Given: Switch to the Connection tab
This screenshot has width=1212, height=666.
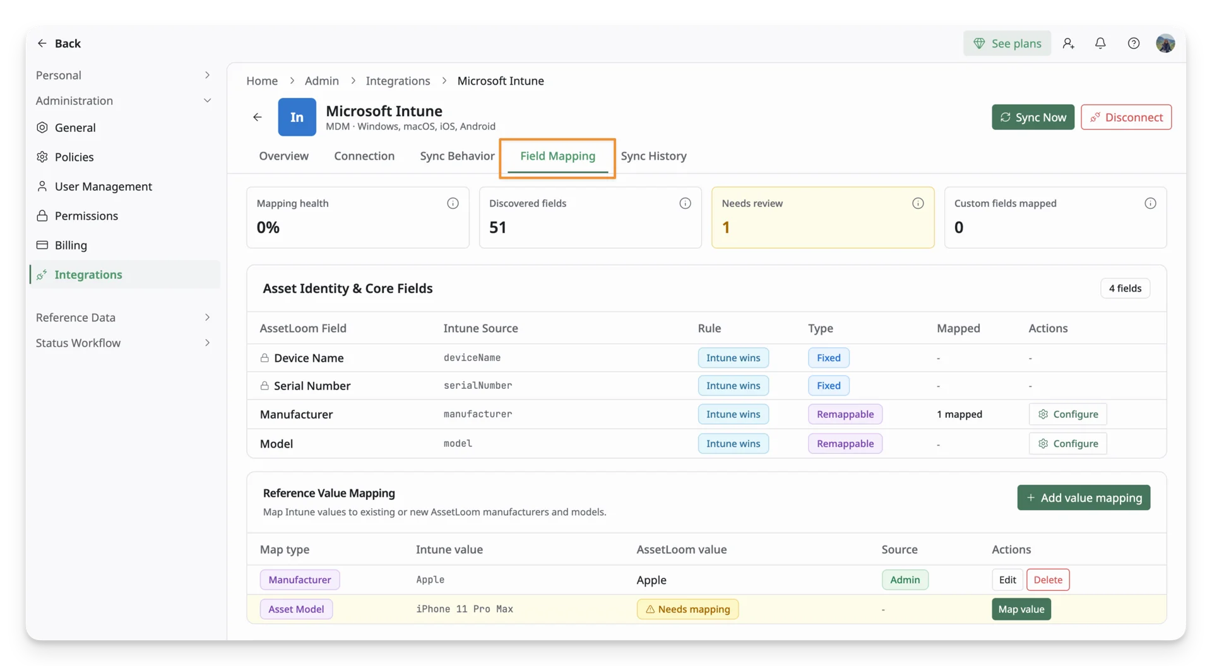Looking at the screenshot, I should tap(364, 156).
